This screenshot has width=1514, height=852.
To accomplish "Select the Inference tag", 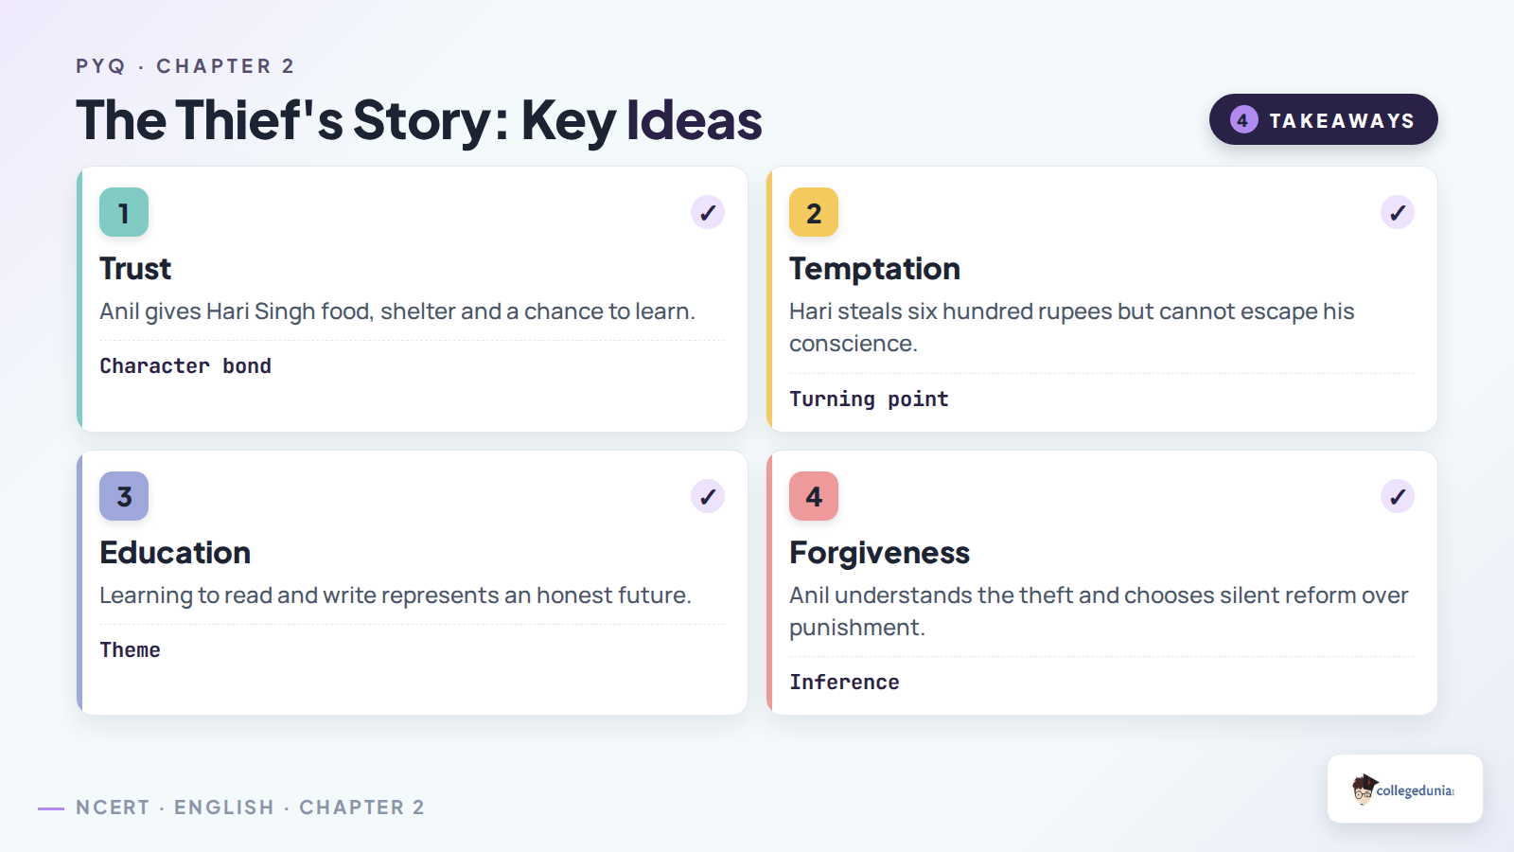I will (x=844, y=683).
